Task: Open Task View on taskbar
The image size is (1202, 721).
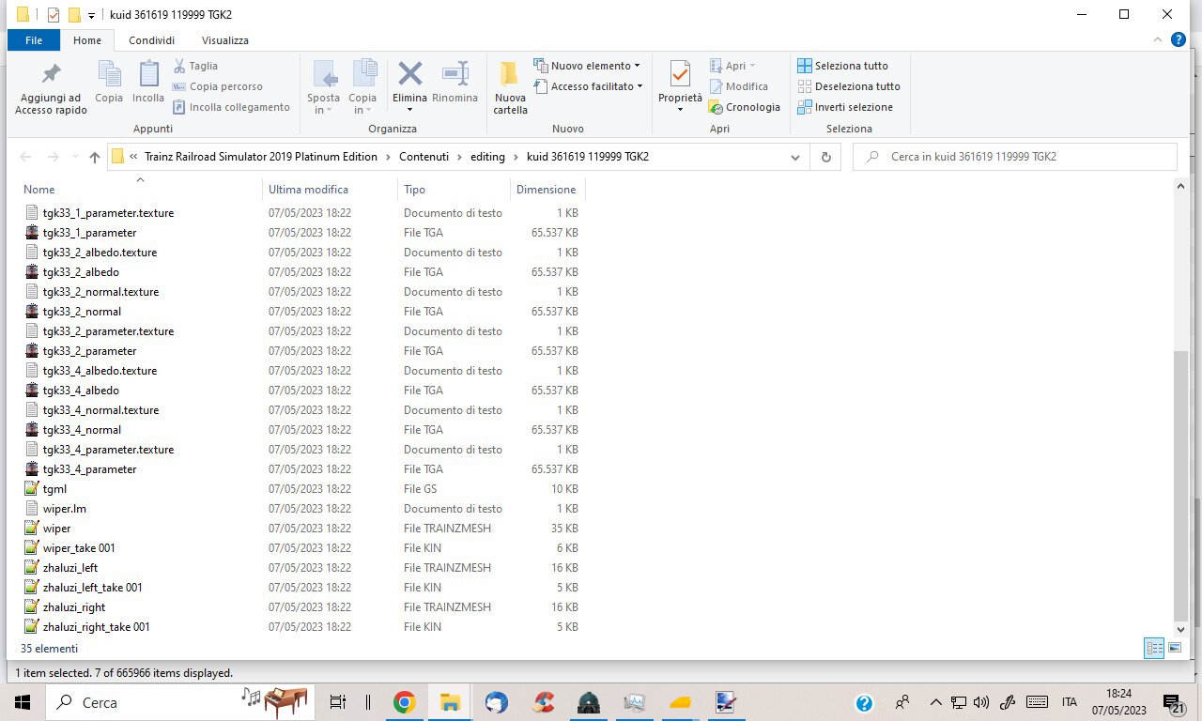Action: (x=337, y=702)
